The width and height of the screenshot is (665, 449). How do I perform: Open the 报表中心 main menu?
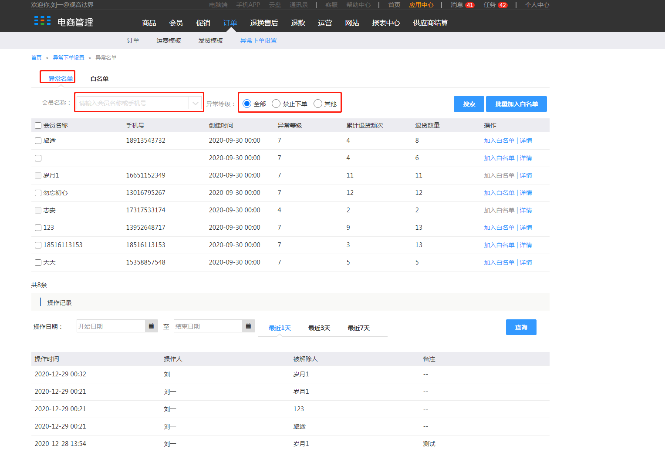click(386, 23)
